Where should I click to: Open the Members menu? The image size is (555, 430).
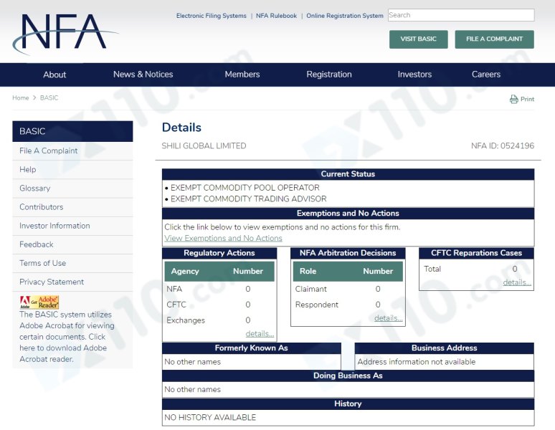(242, 75)
